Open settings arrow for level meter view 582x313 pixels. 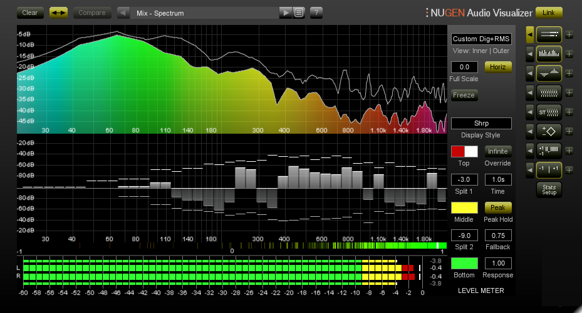click(529, 35)
